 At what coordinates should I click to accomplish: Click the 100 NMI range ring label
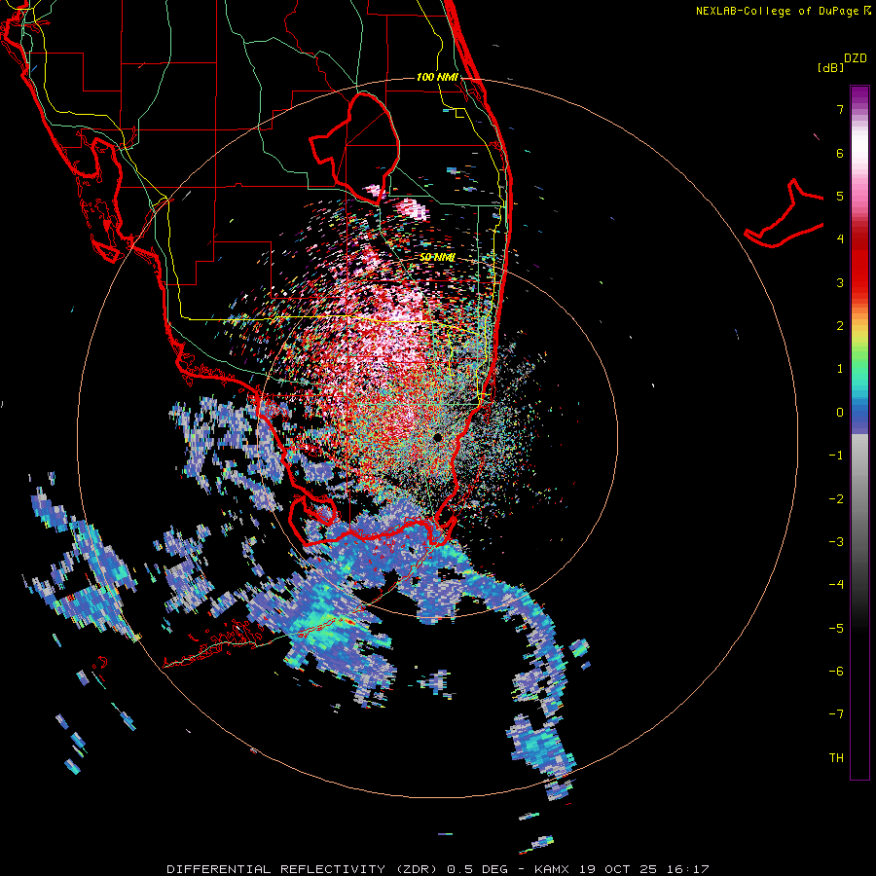point(437,77)
